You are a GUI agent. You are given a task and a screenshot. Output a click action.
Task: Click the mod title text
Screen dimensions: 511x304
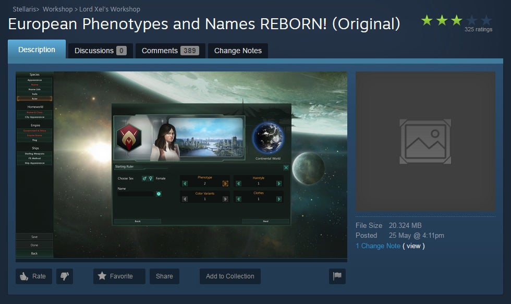tap(204, 24)
